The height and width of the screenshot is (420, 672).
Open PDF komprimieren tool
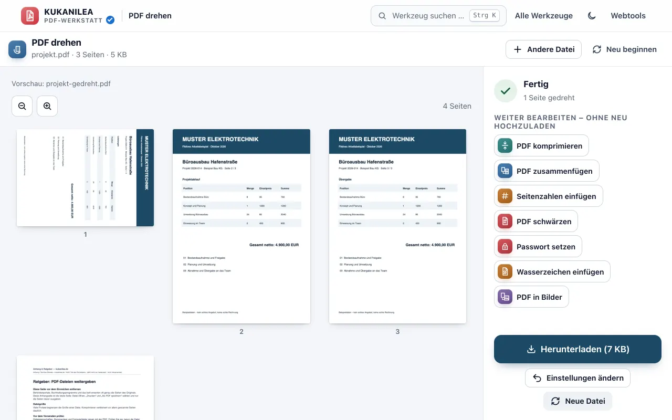pyautogui.click(x=541, y=146)
